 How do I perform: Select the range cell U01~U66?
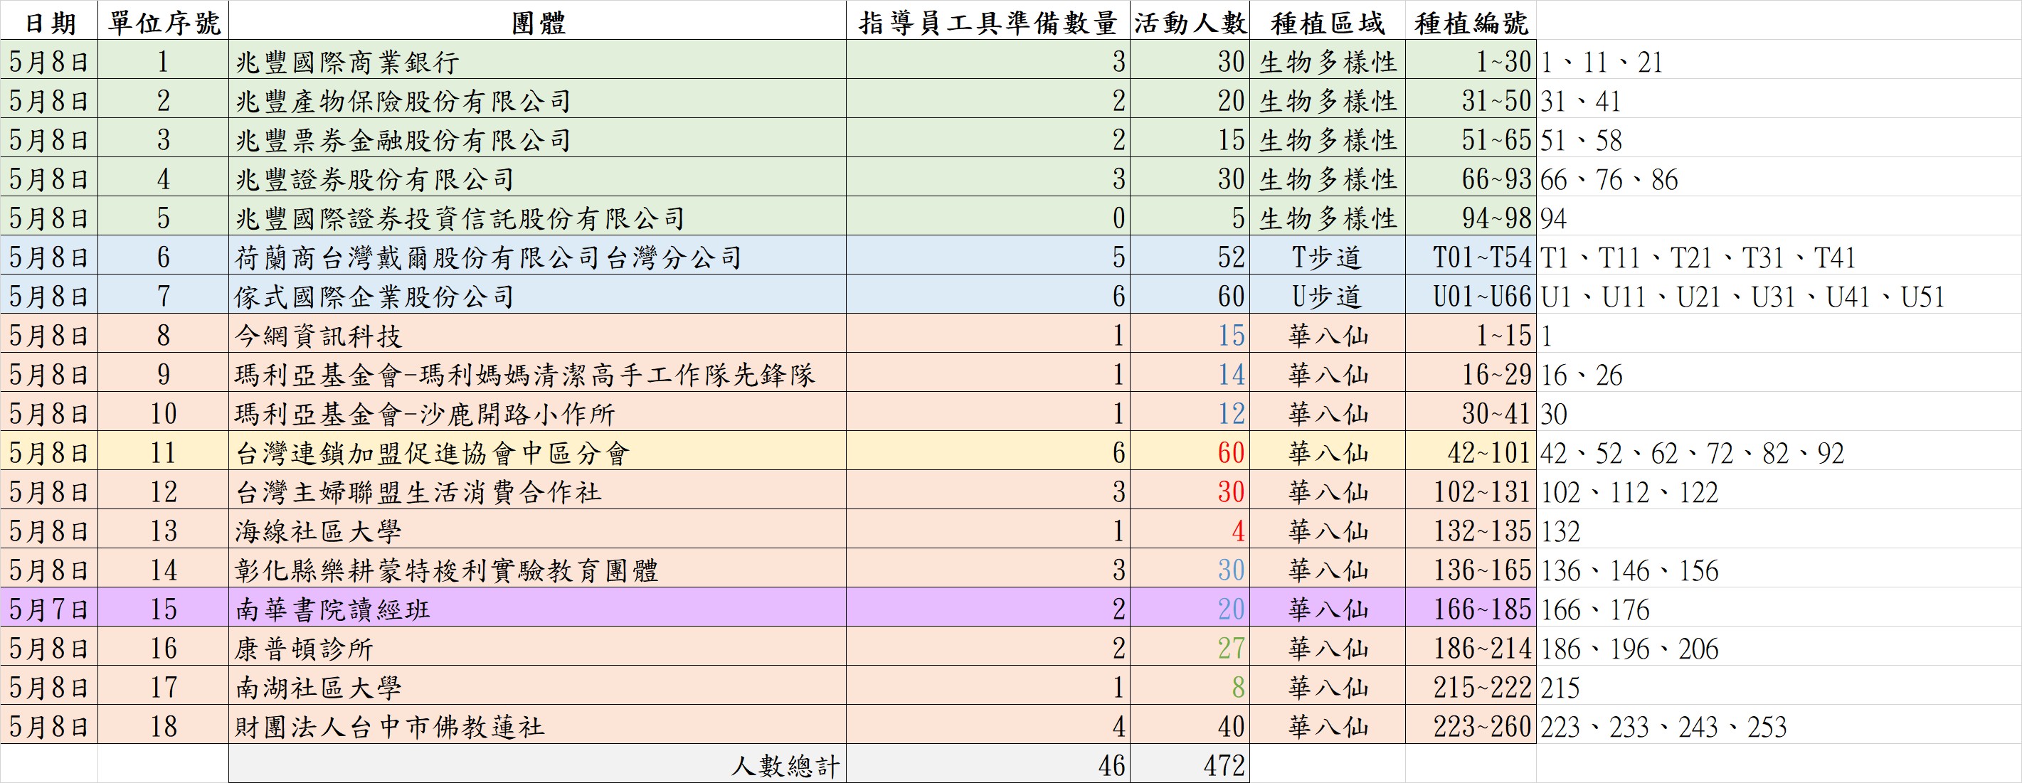(1471, 296)
